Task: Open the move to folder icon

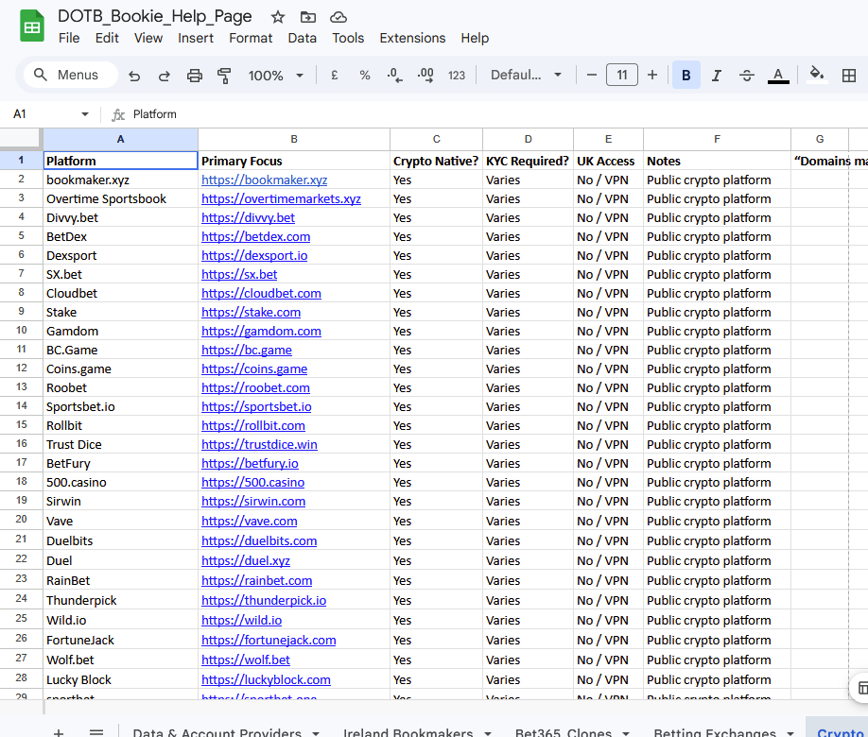Action: click(308, 17)
